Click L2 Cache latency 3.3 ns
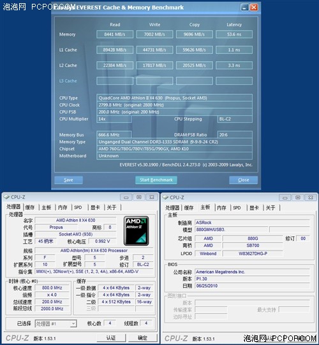319x345 pixels. tap(234, 66)
